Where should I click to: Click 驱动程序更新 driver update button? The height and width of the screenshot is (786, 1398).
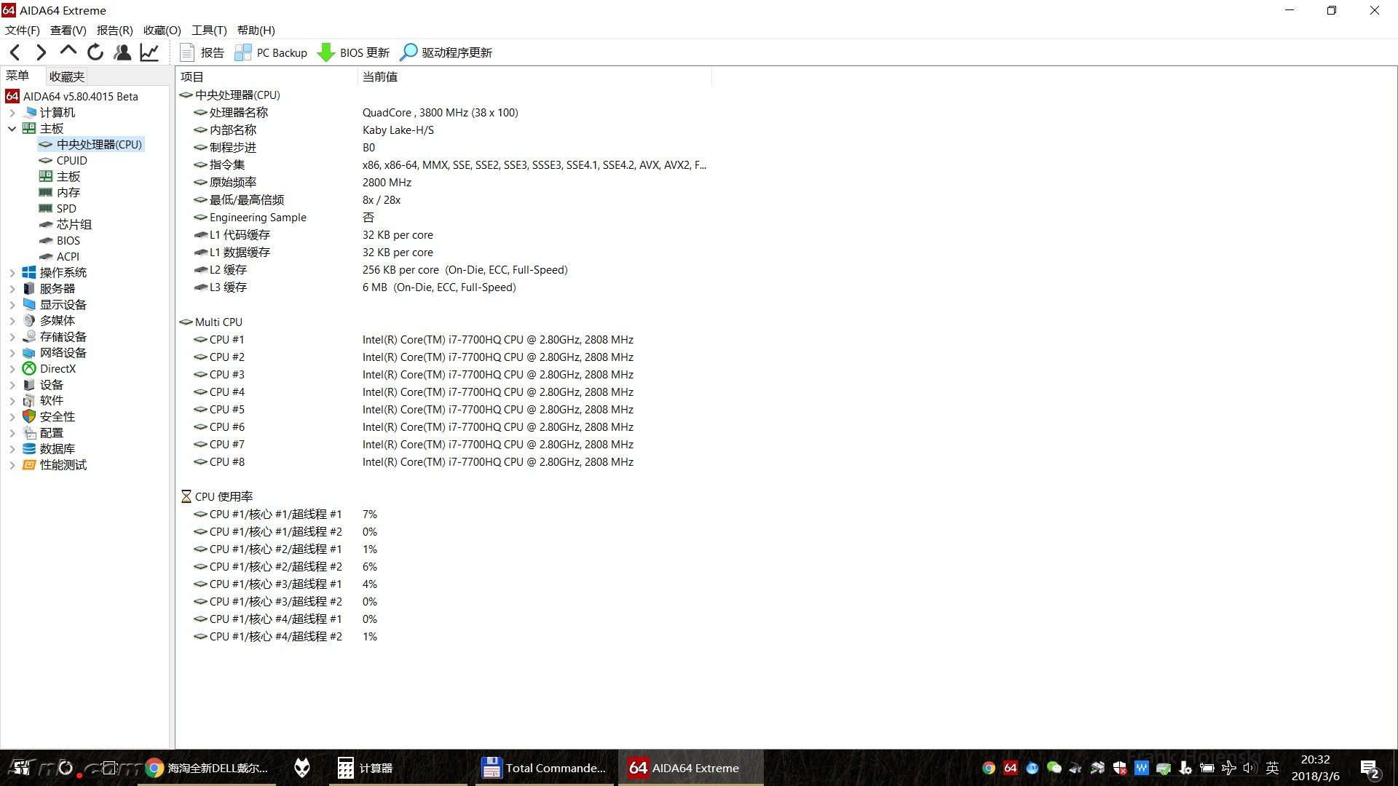[446, 52]
